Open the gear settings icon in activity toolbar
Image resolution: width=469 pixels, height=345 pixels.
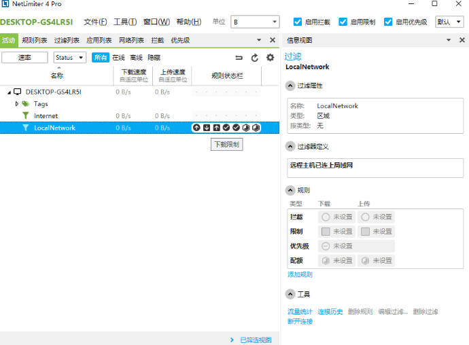[270, 58]
